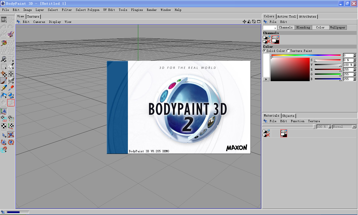
Task: Click the Wallpaper button
Action: [x=337, y=27]
